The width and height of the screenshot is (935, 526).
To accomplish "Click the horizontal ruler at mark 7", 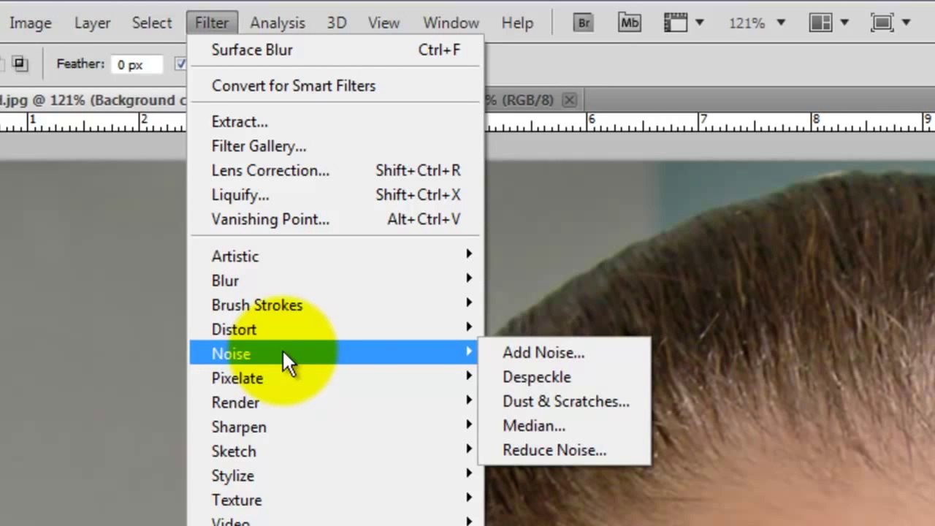I will pos(704,121).
